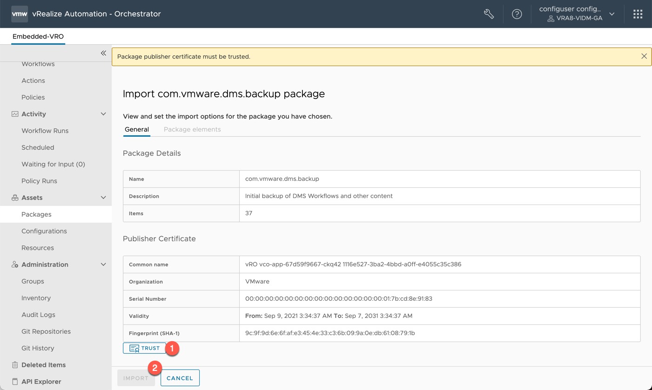The image size is (652, 390).
Task: Click the vmw logo in the header
Action: click(x=20, y=14)
